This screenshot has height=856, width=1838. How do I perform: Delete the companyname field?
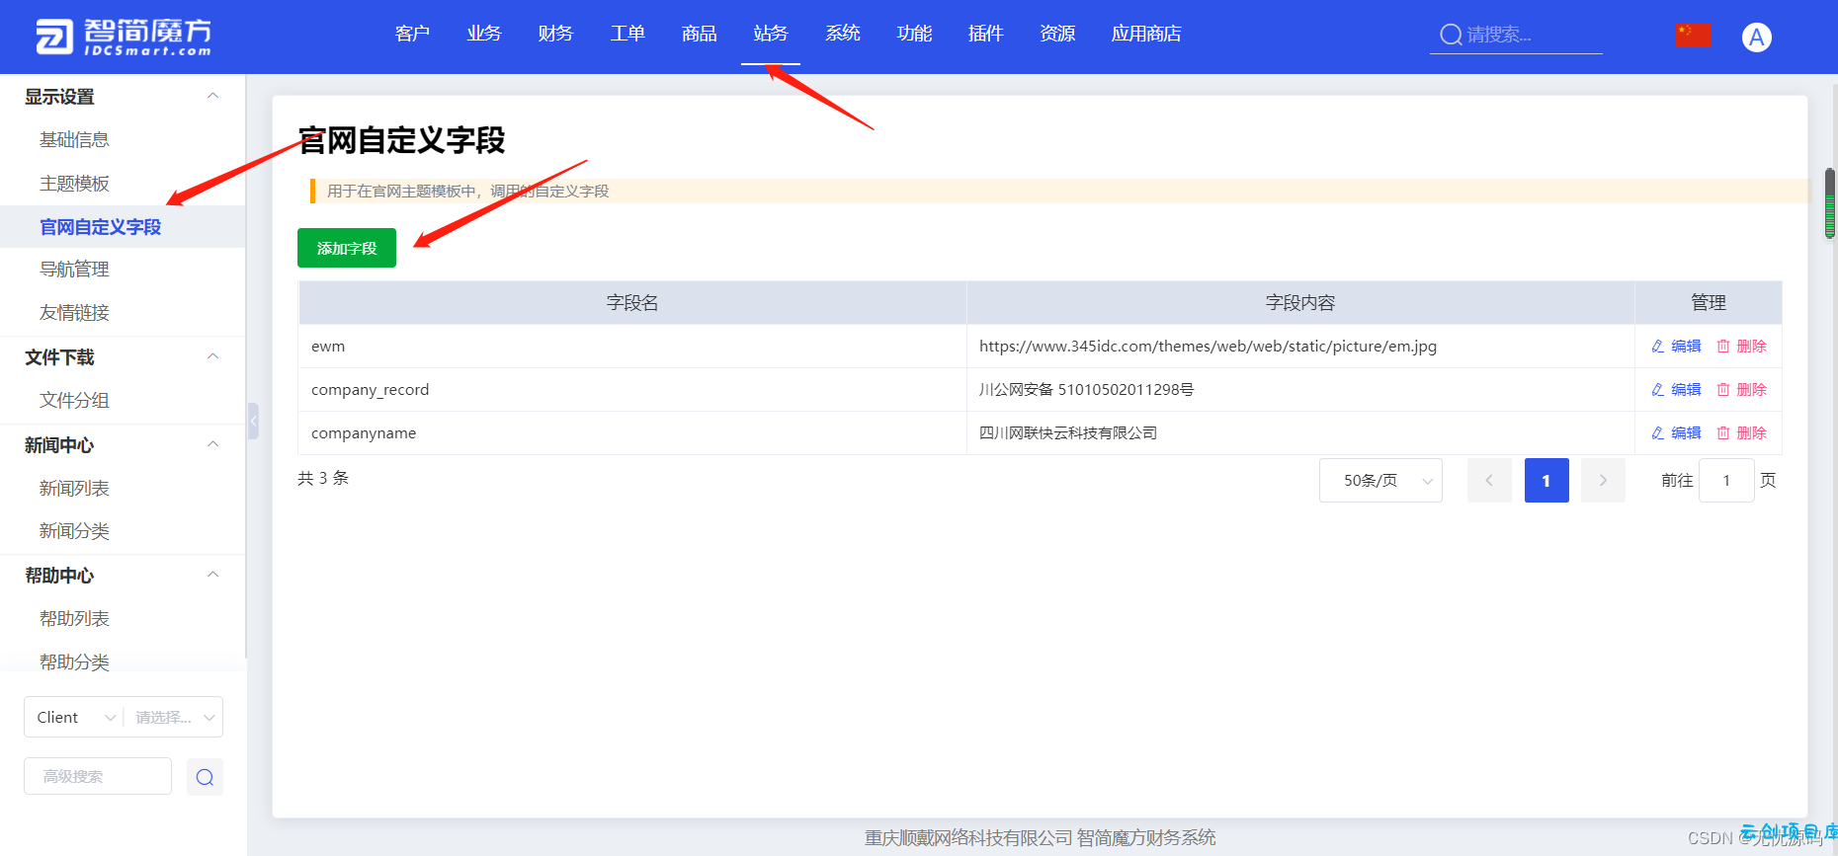[x=1741, y=433]
